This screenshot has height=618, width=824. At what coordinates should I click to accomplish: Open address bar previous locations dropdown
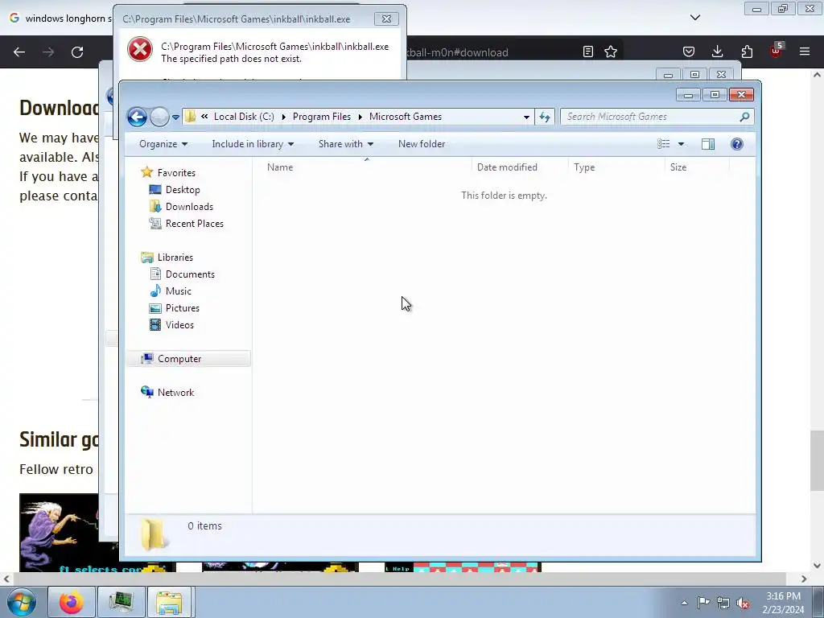pyautogui.click(x=526, y=117)
